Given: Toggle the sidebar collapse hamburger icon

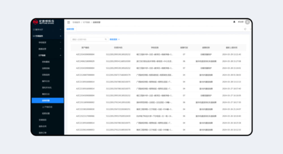Looking at the screenshot, I should [68, 22].
